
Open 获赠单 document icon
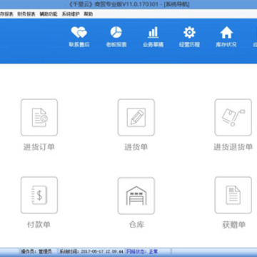233,195
